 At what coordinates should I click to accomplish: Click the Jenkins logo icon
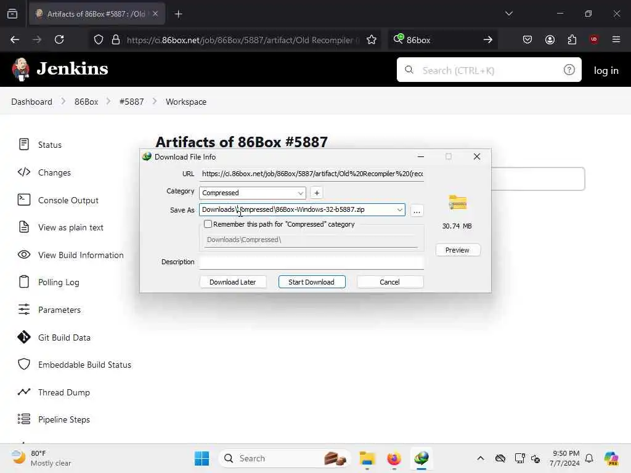[x=20, y=69]
